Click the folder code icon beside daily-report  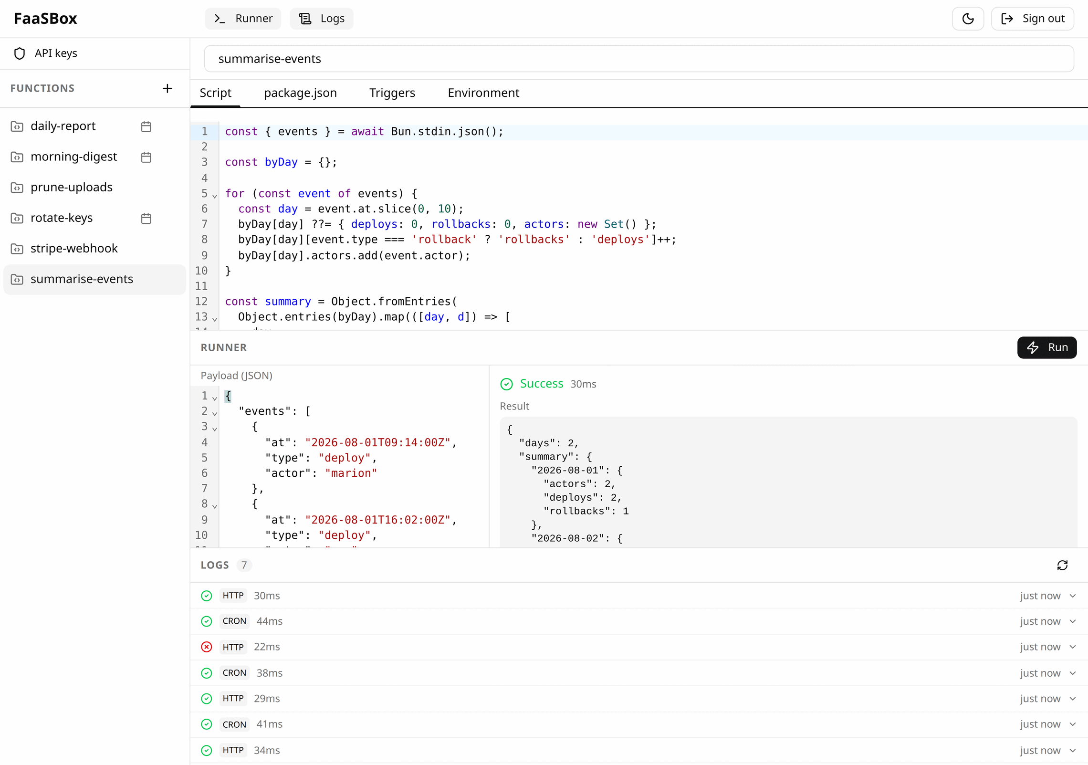tap(17, 126)
